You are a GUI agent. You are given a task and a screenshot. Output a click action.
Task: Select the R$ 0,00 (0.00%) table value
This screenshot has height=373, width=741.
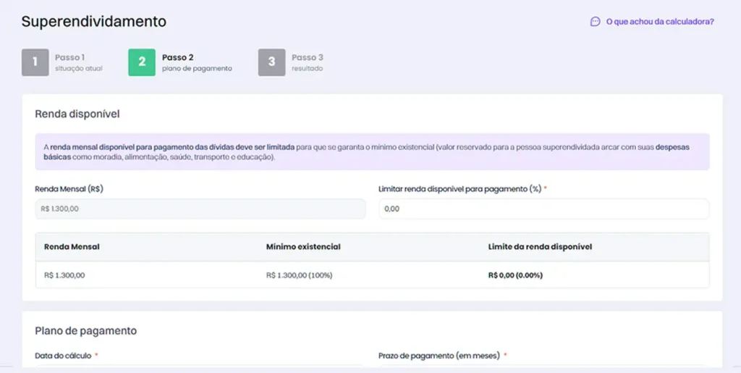(515, 275)
